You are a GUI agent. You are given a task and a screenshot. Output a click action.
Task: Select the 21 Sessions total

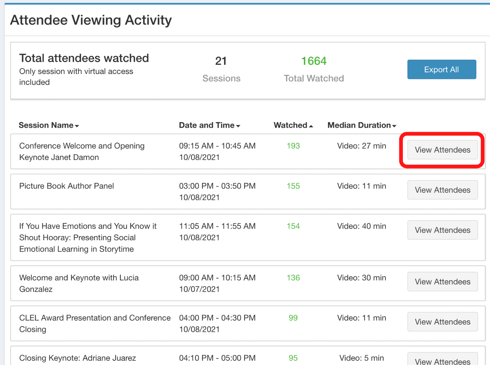click(221, 61)
